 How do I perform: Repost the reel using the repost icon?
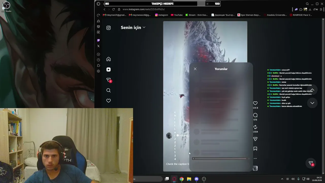pyautogui.click(x=255, y=127)
